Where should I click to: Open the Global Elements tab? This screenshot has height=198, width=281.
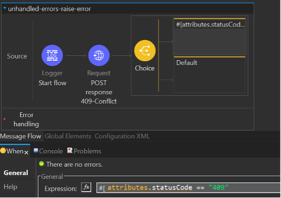click(x=68, y=136)
